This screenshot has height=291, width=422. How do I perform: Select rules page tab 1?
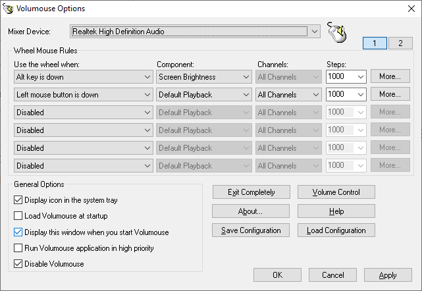click(375, 43)
